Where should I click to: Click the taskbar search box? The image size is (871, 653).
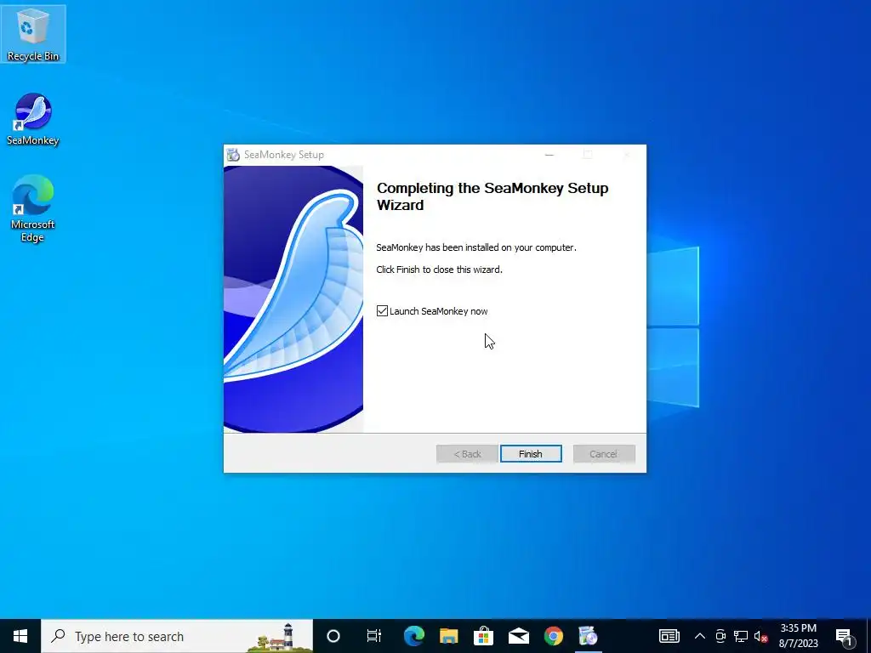click(x=177, y=636)
